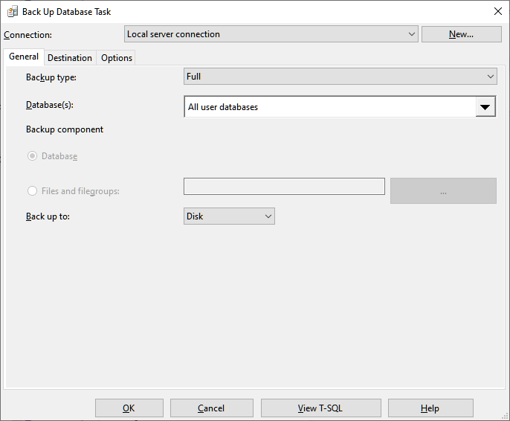Switch to the Options tab
Image resolution: width=510 pixels, height=421 pixels.
[117, 58]
